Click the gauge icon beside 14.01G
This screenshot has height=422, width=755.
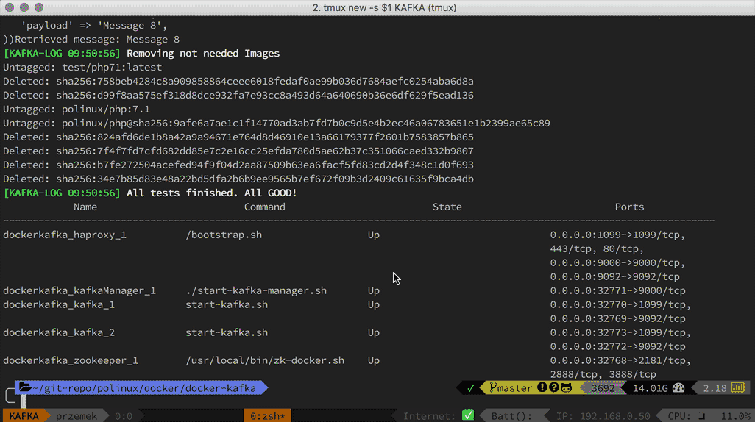[678, 387]
